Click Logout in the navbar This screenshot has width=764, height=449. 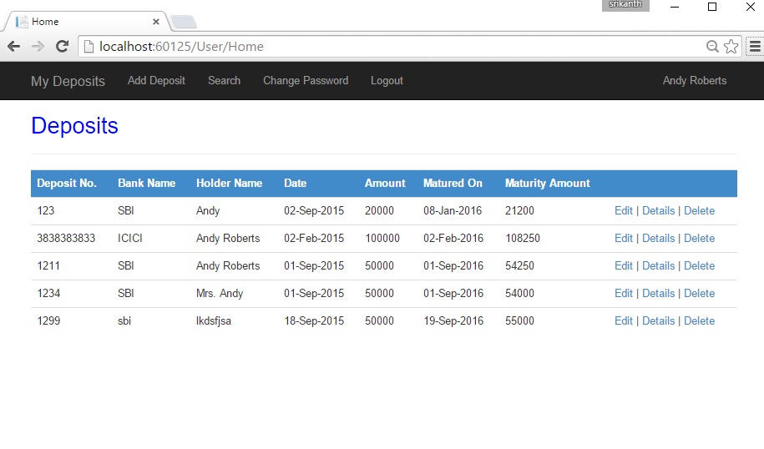tap(387, 80)
